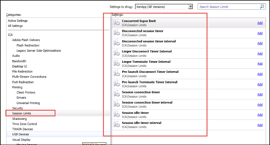Select the File Redirection category
This screenshot has width=270, height=145.
coord(22,71)
